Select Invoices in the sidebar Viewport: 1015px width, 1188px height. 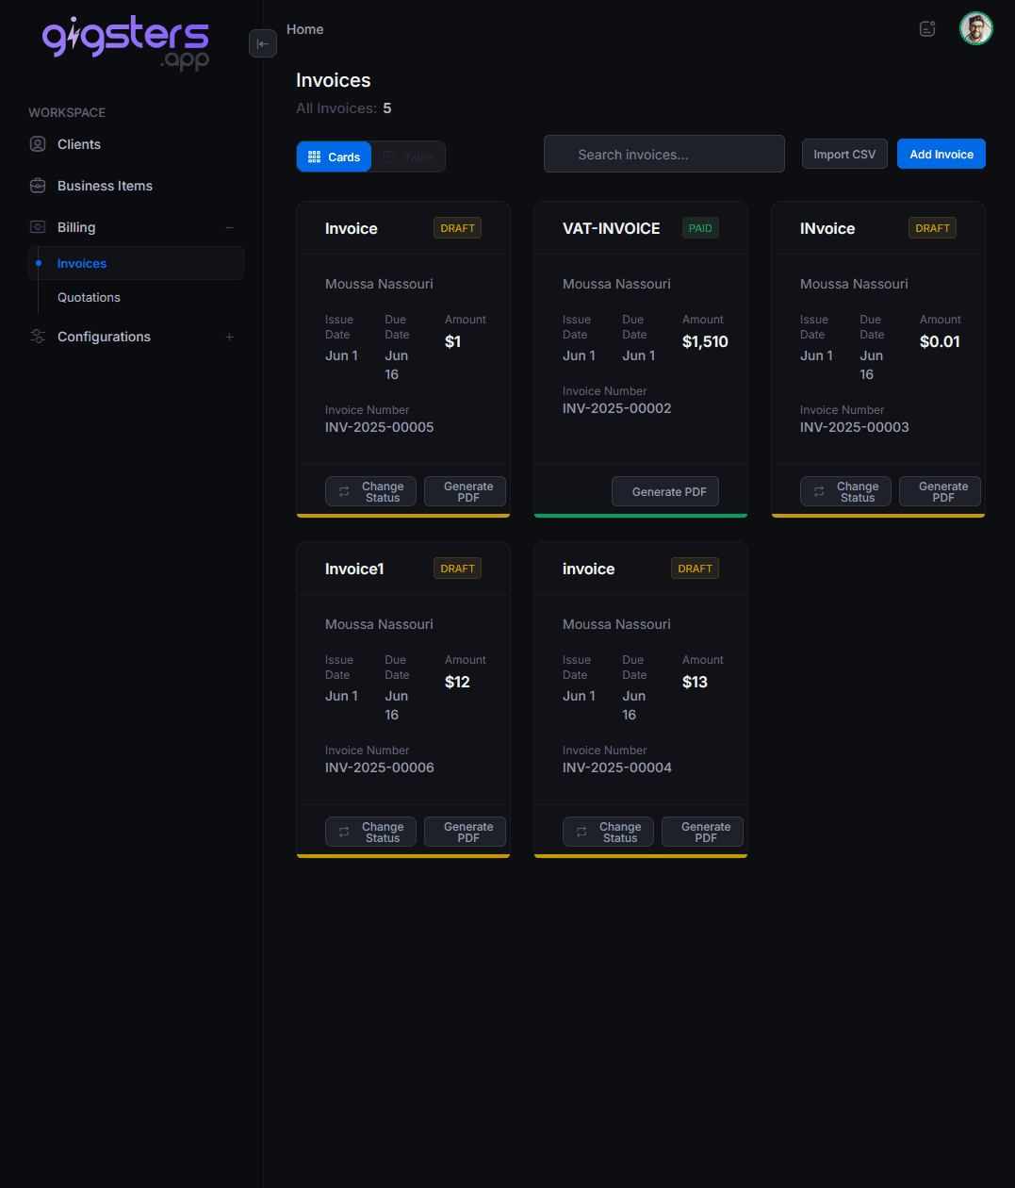[136, 263]
